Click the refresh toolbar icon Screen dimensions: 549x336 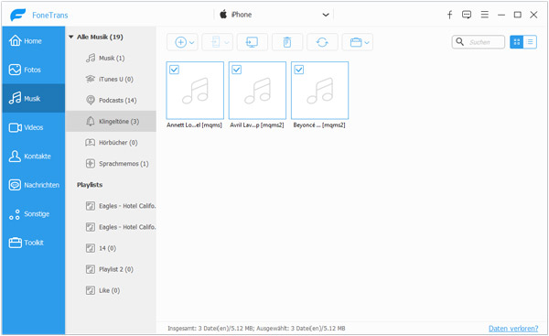pos(322,42)
